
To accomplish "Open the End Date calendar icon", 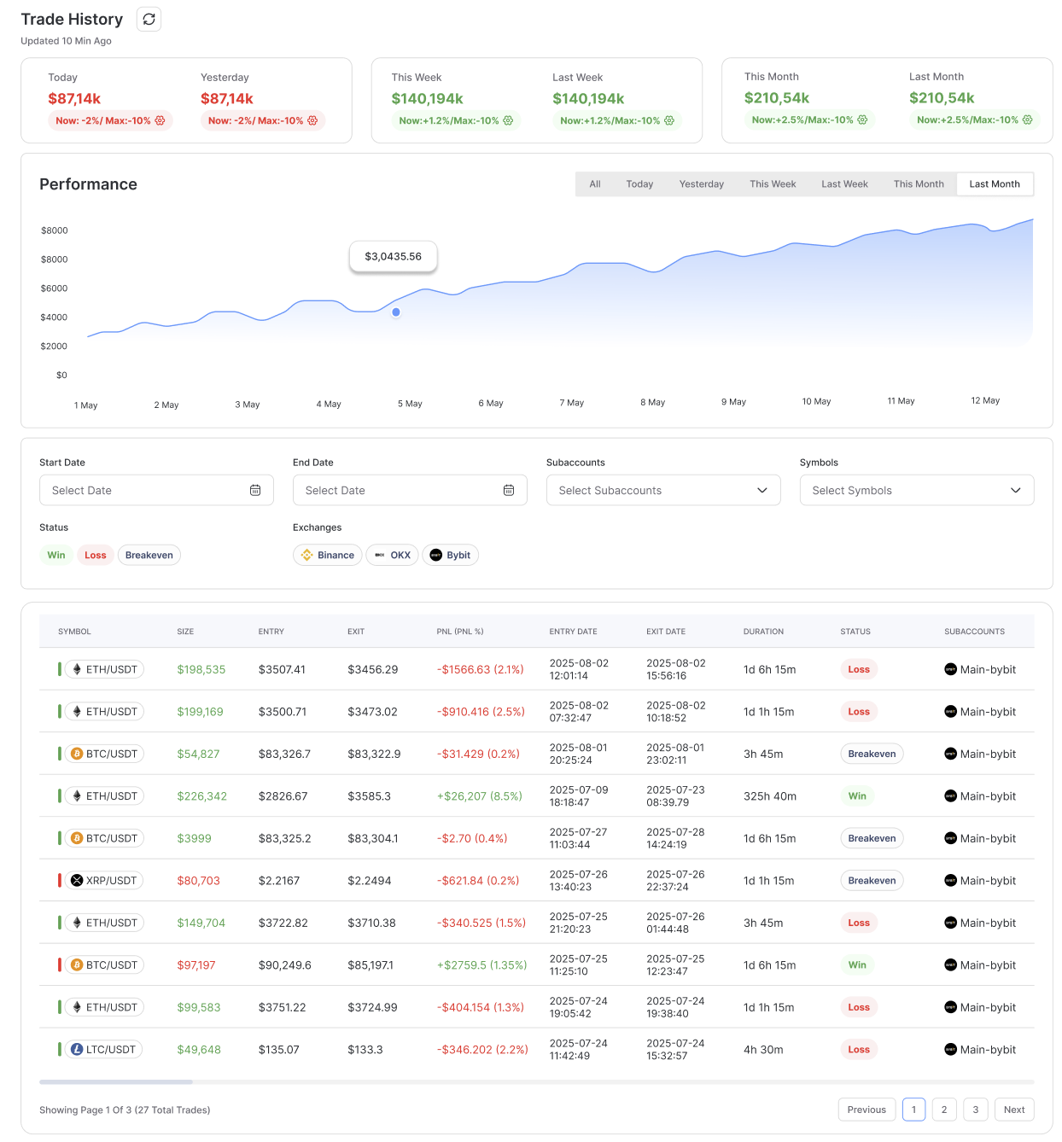I will pyautogui.click(x=509, y=491).
